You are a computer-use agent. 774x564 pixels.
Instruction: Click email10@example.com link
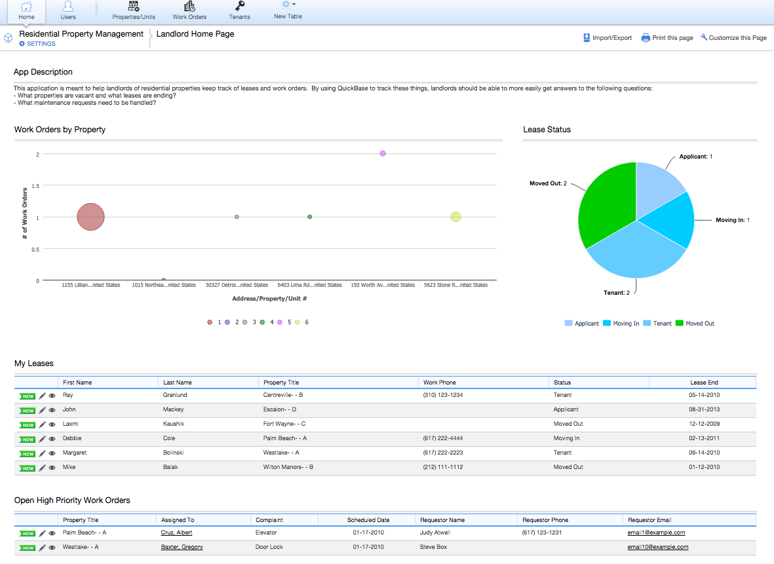coord(657,547)
